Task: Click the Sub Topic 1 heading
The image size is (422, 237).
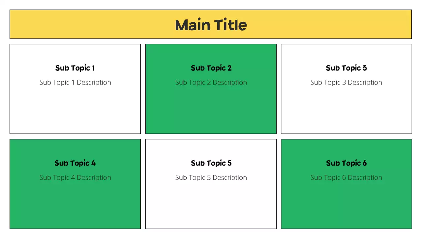Action: tap(75, 68)
